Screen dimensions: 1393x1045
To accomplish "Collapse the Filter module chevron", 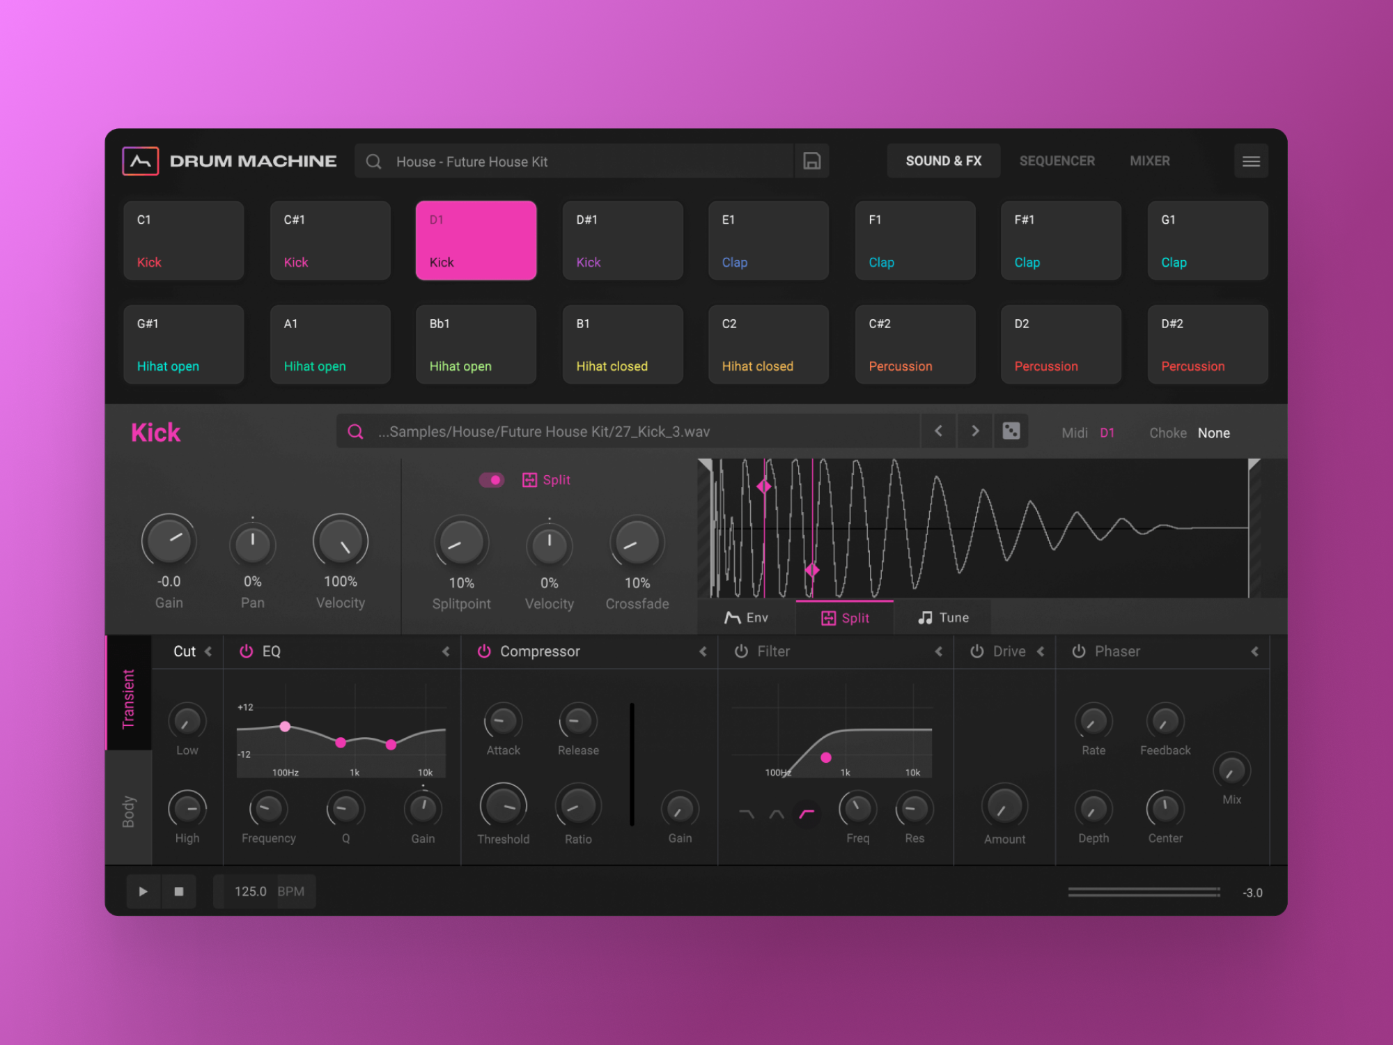I will tap(938, 651).
